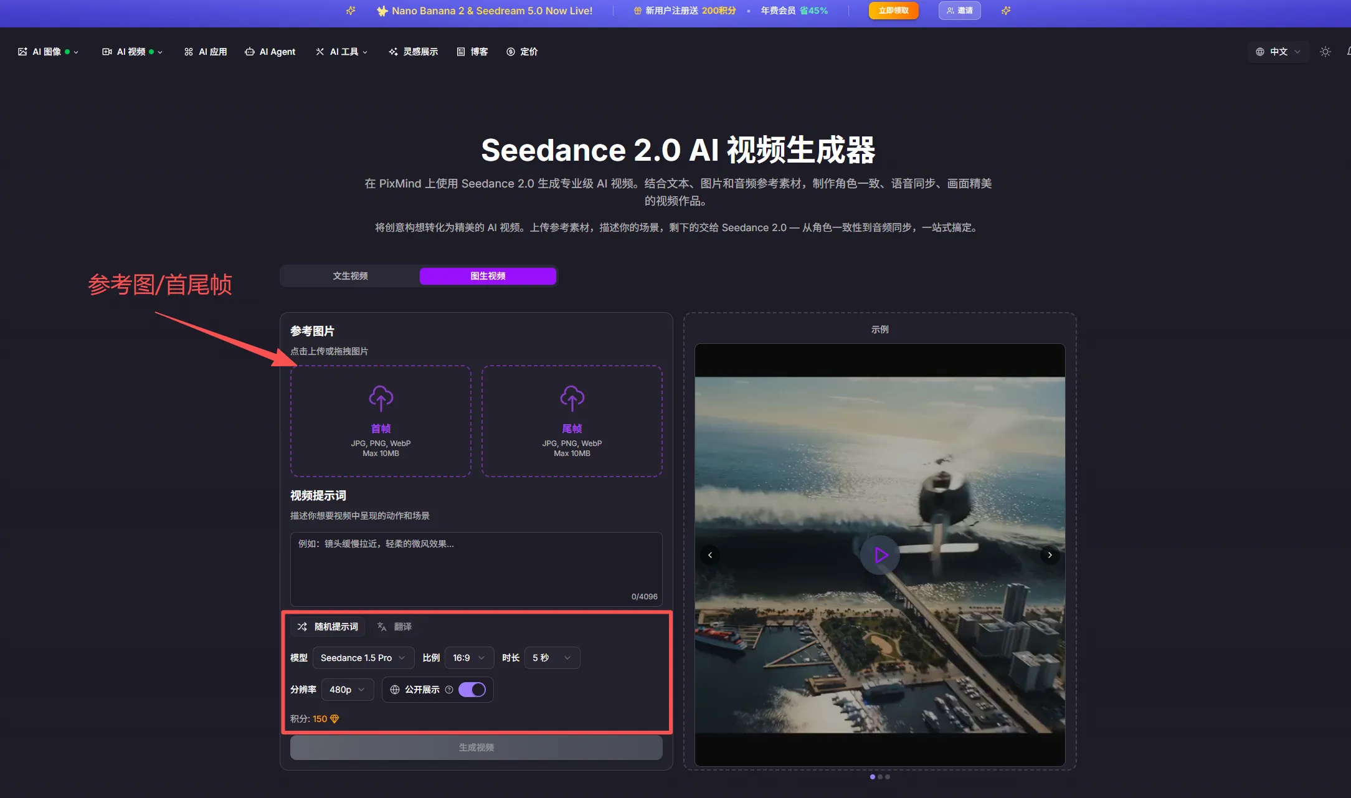Click 新用户注册送 200积分 promo text
This screenshot has height=798, width=1351.
[x=691, y=11]
